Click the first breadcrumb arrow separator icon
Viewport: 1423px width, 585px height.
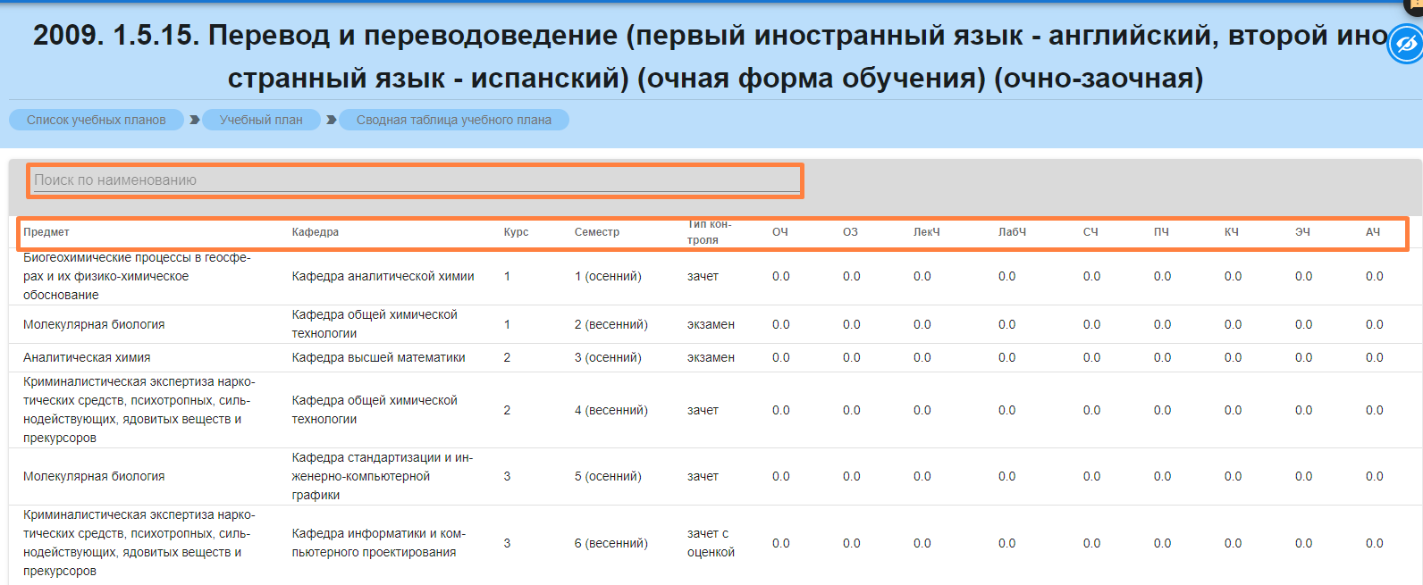[x=194, y=120]
